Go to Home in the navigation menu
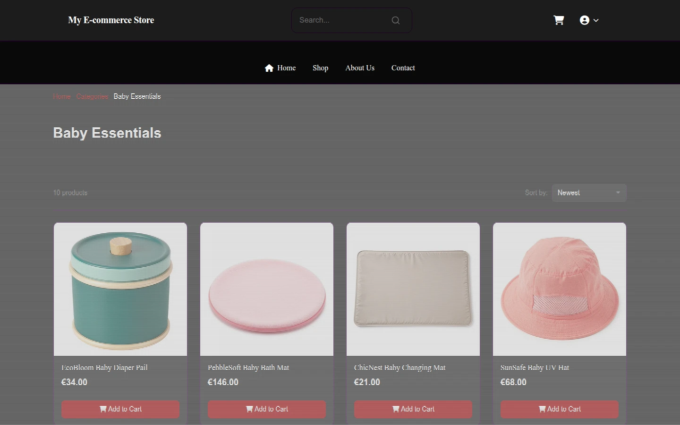Viewport: 680px width, 425px height. [x=286, y=68]
